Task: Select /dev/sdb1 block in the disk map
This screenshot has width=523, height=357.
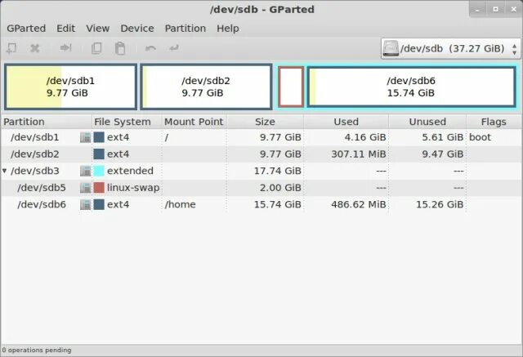Action: [x=71, y=87]
